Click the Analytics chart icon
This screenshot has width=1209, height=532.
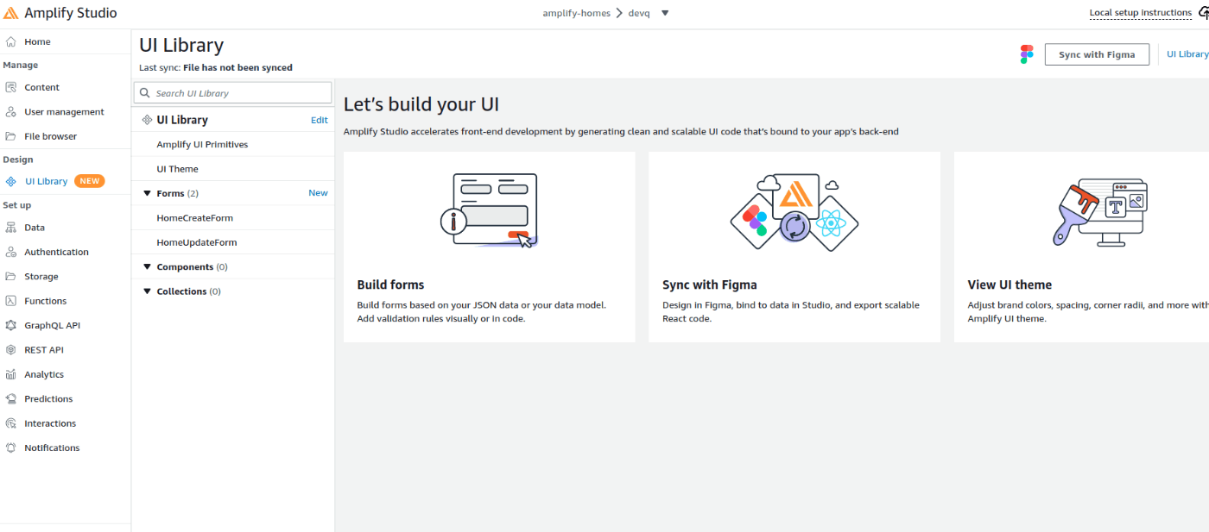pos(10,374)
